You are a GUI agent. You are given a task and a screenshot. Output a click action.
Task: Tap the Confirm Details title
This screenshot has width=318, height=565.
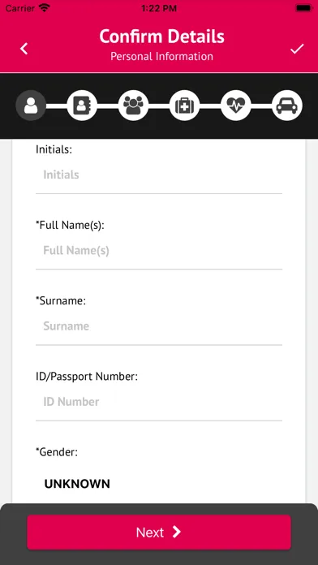pyautogui.click(x=161, y=37)
